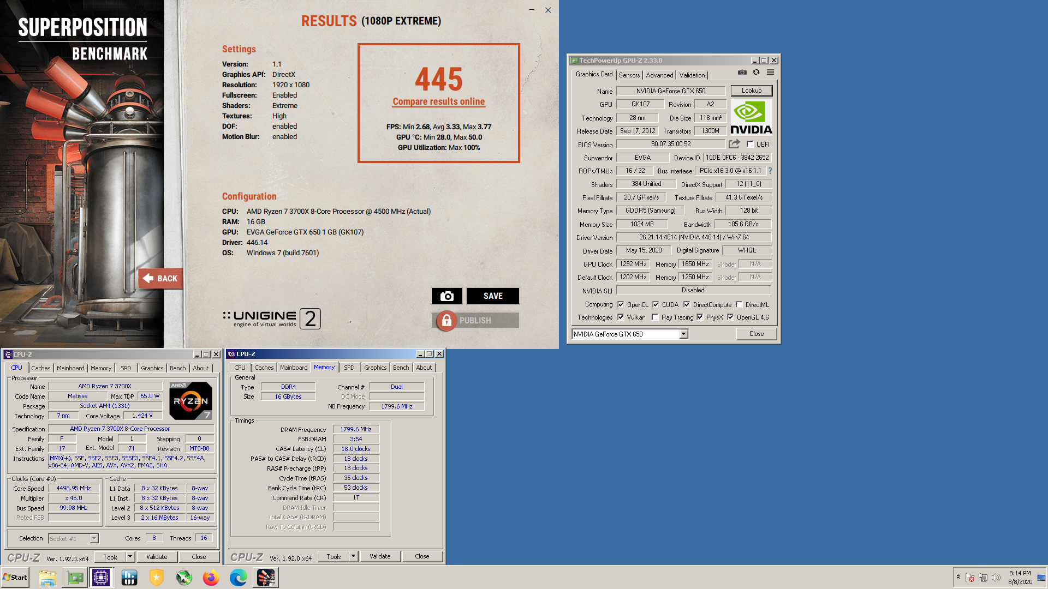
Task: Toggle the DirectML checkbox
Action: 739,305
